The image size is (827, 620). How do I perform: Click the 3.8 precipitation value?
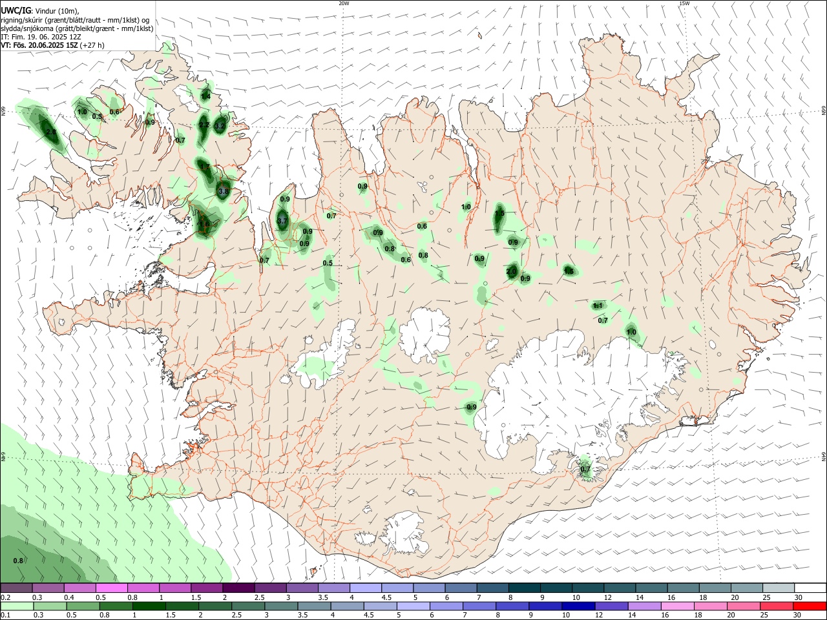(224, 191)
